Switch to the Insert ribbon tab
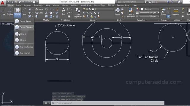 coord(18,5)
